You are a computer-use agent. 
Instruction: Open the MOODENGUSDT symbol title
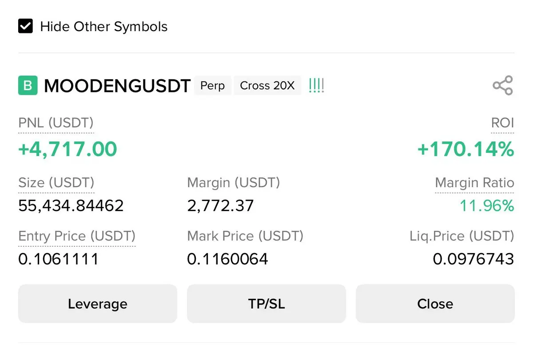click(118, 86)
